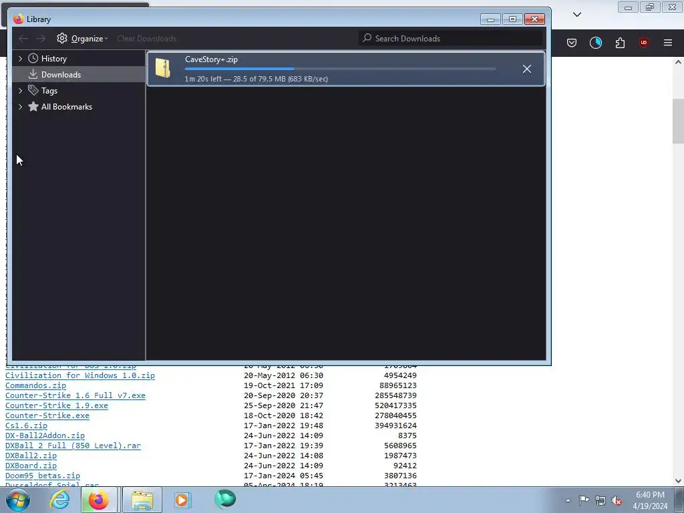Click the download status text
Image resolution: width=684 pixels, height=513 pixels.
coord(256,79)
